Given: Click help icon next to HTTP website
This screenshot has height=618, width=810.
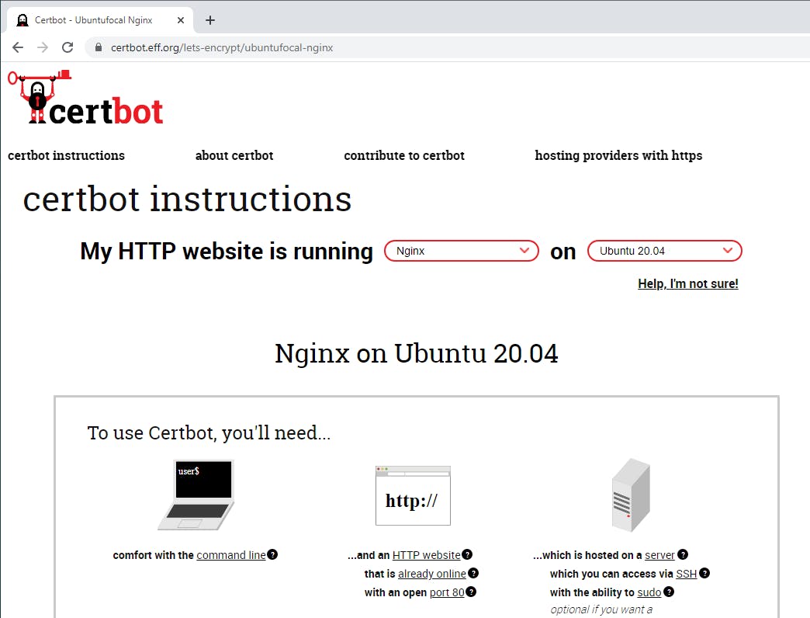Looking at the screenshot, I should tap(467, 554).
